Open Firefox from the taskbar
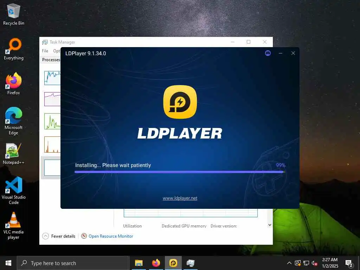 click(156, 263)
